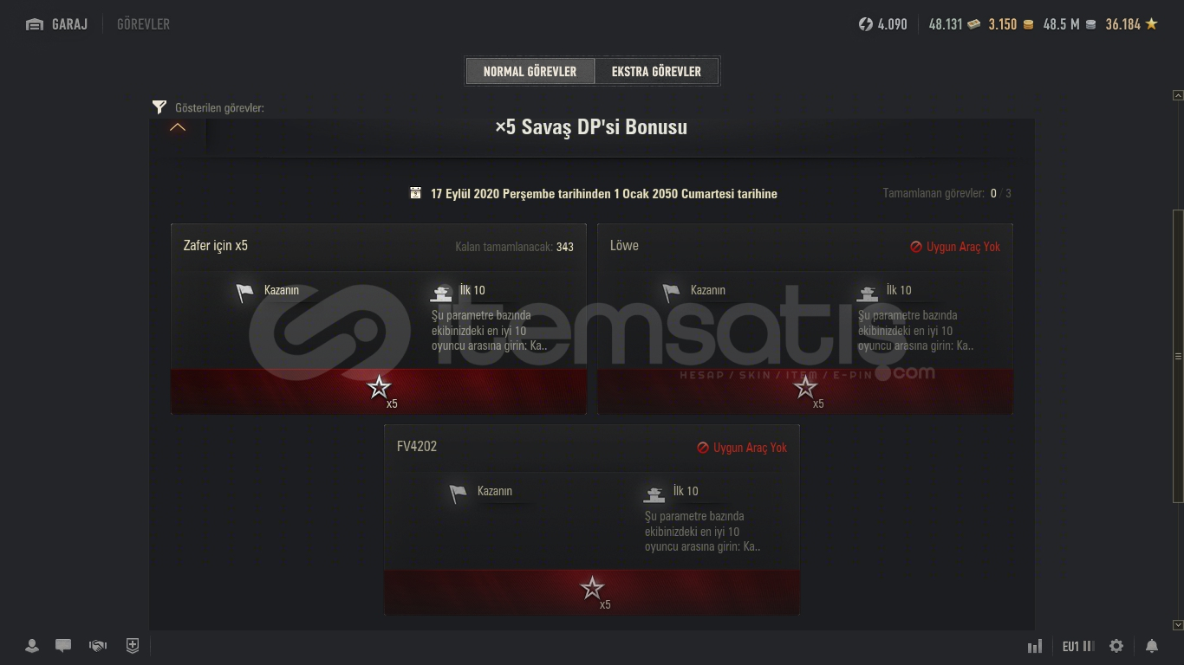Collapse the ×5 Savaş DP'si Bonusu section
Image resolution: width=1184 pixels, height=665 pixels.
click(x=178, y=127)
